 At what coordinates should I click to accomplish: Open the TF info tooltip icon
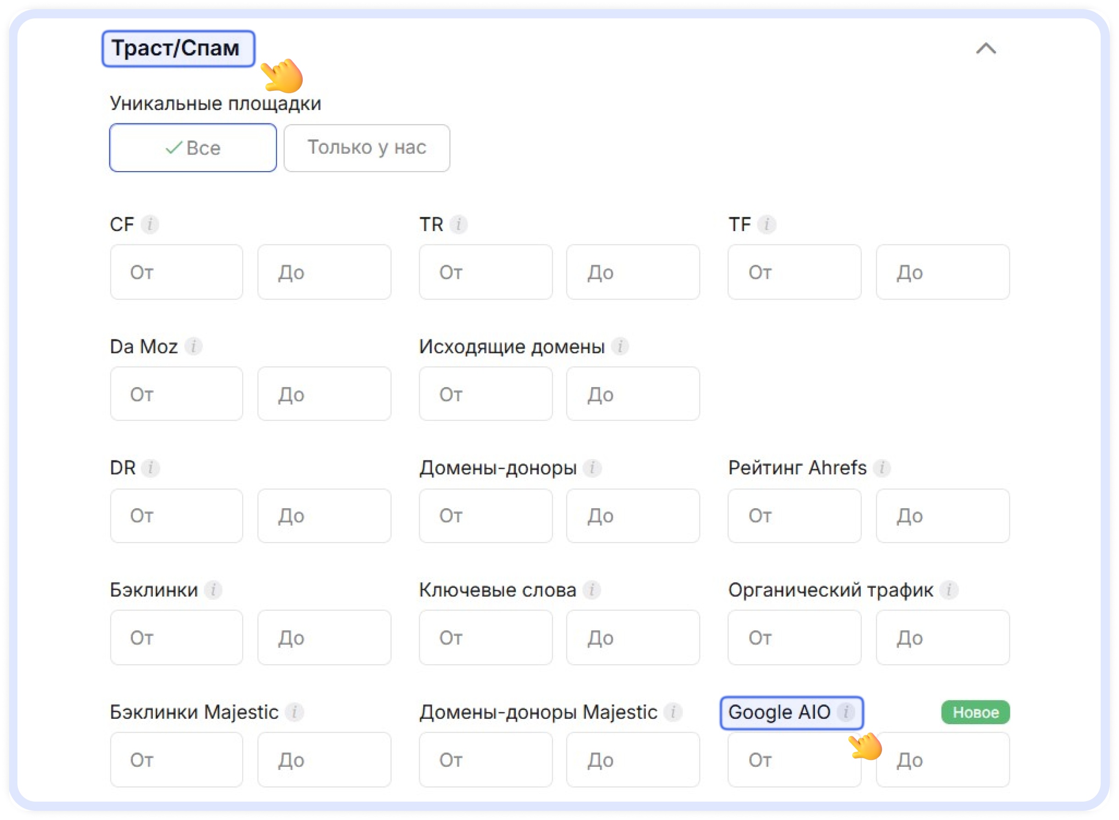[x=766, y=224]
